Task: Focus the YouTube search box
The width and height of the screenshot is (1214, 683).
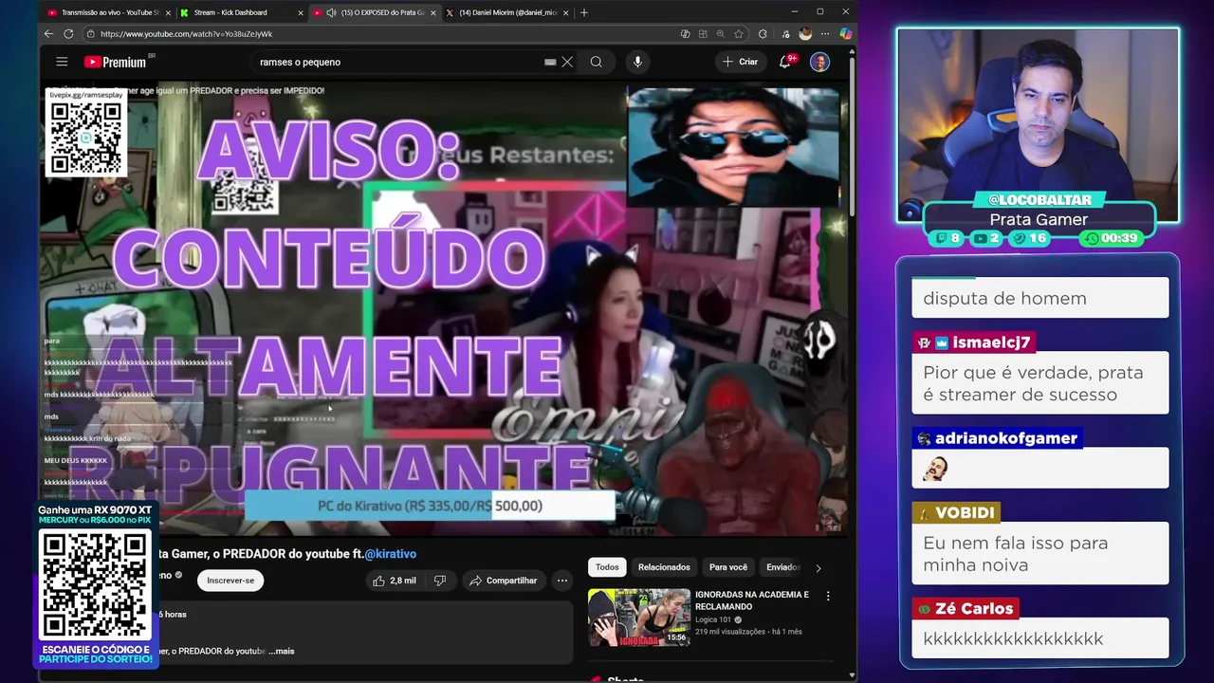Action: tap(398, 62)
